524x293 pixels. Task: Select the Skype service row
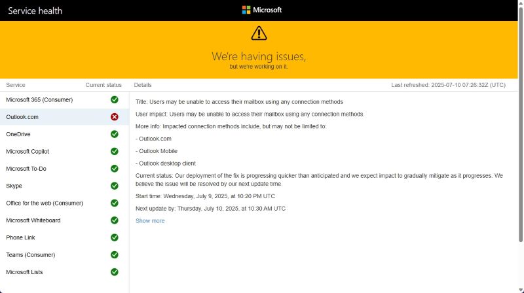click(x=64, y=186)
